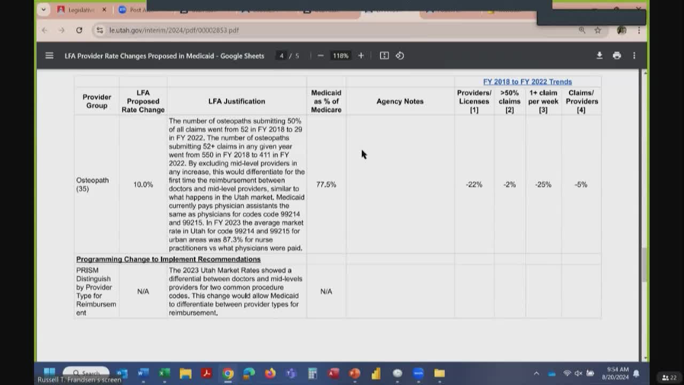The image size is (684, 385).
Task: Click the -25% 1+ claim per week value
Action: click(543, 184)
